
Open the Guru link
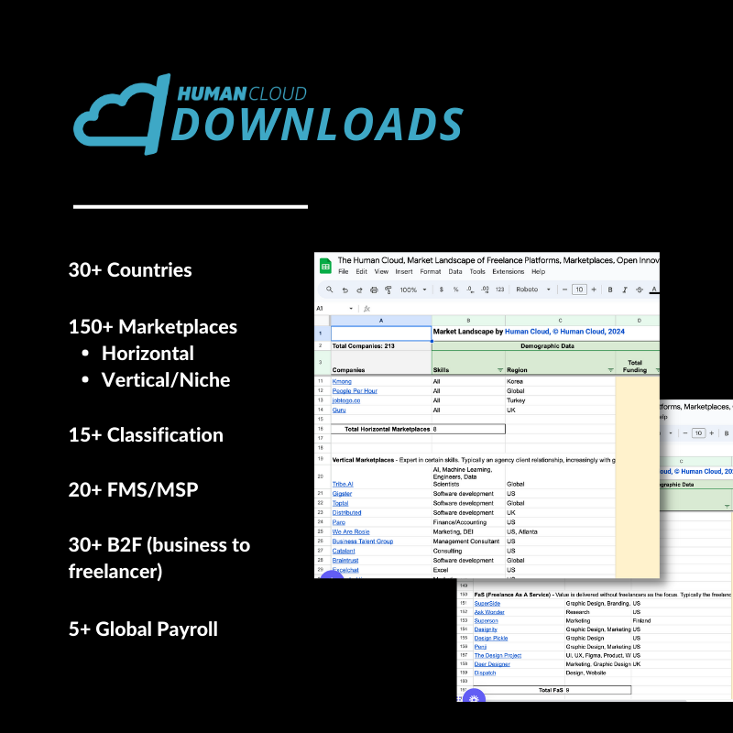point(339,410)
